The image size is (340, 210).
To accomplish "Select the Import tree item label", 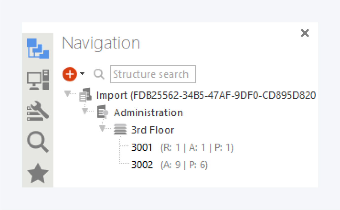I will coord(206,96).
